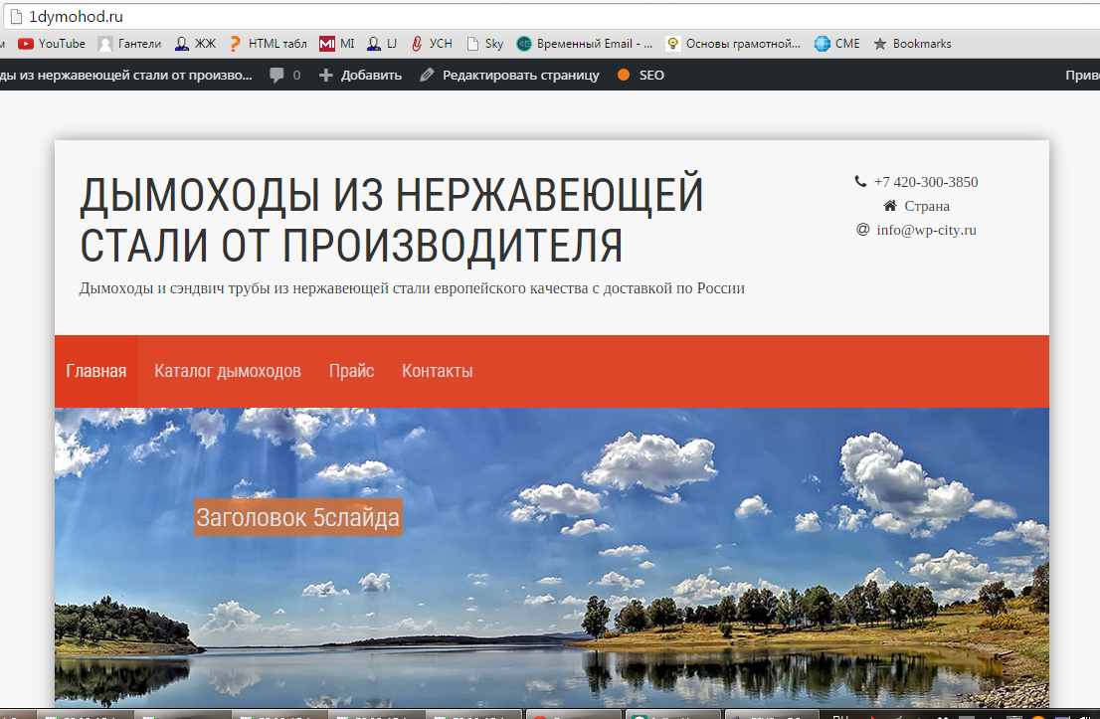Open the Bookmarks folder with the star icon
This screenshot has width=1100, height=719.
tap(913, 44)
